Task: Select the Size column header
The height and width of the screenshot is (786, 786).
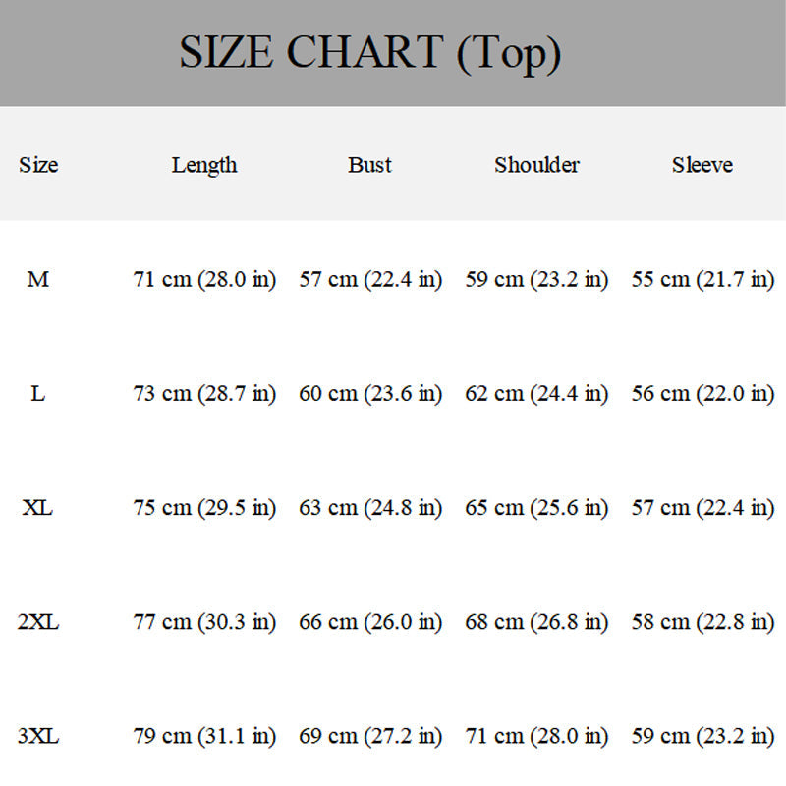Action: 38,165
